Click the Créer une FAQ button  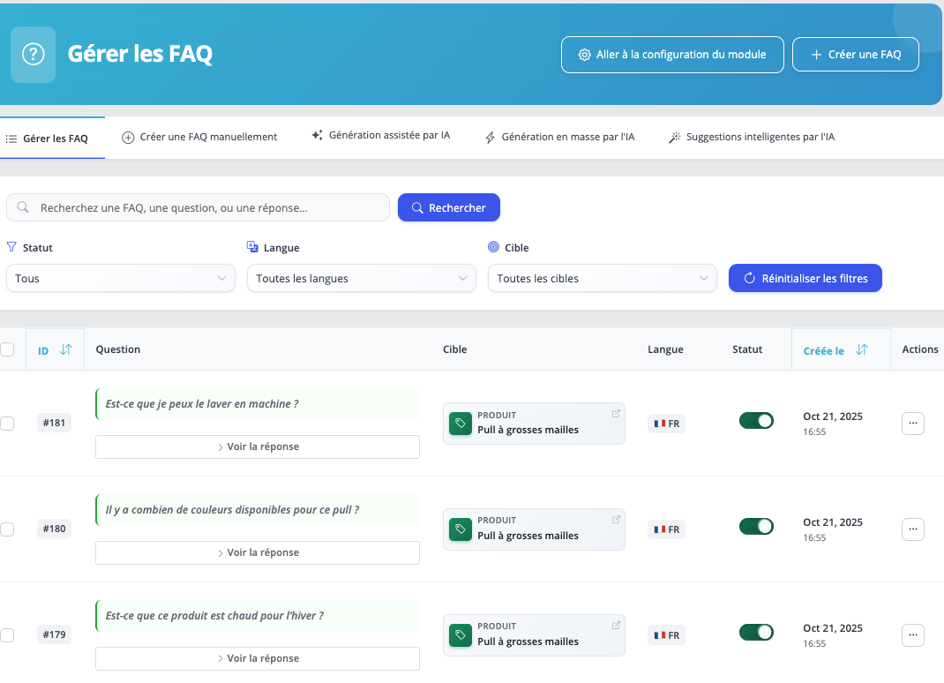tap(855, 55)
